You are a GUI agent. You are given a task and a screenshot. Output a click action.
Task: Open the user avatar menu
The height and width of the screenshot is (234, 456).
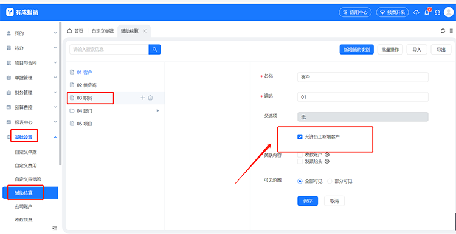[x=449, y=12]
